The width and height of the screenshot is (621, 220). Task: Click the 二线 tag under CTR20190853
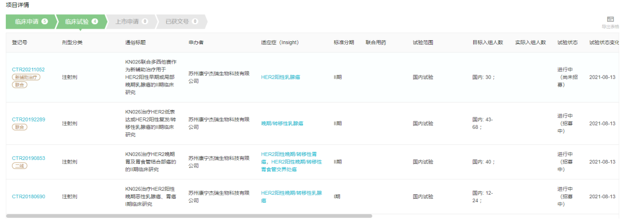(x=20, y=166)
